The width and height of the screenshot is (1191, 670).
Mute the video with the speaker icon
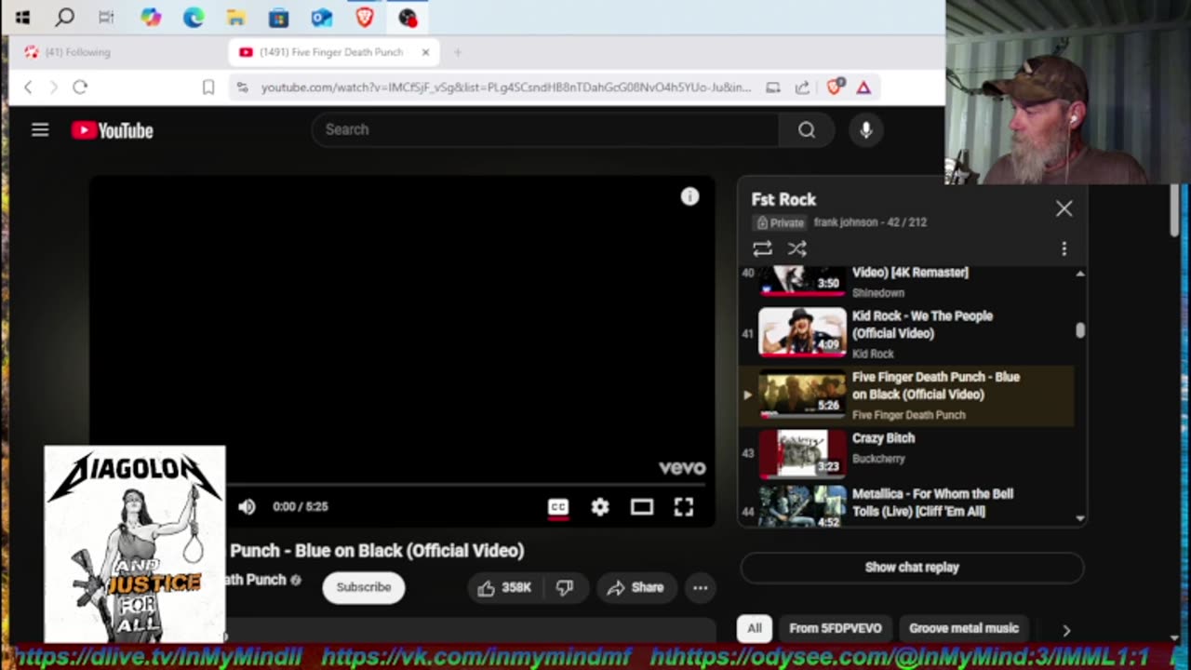pos(247,506)
